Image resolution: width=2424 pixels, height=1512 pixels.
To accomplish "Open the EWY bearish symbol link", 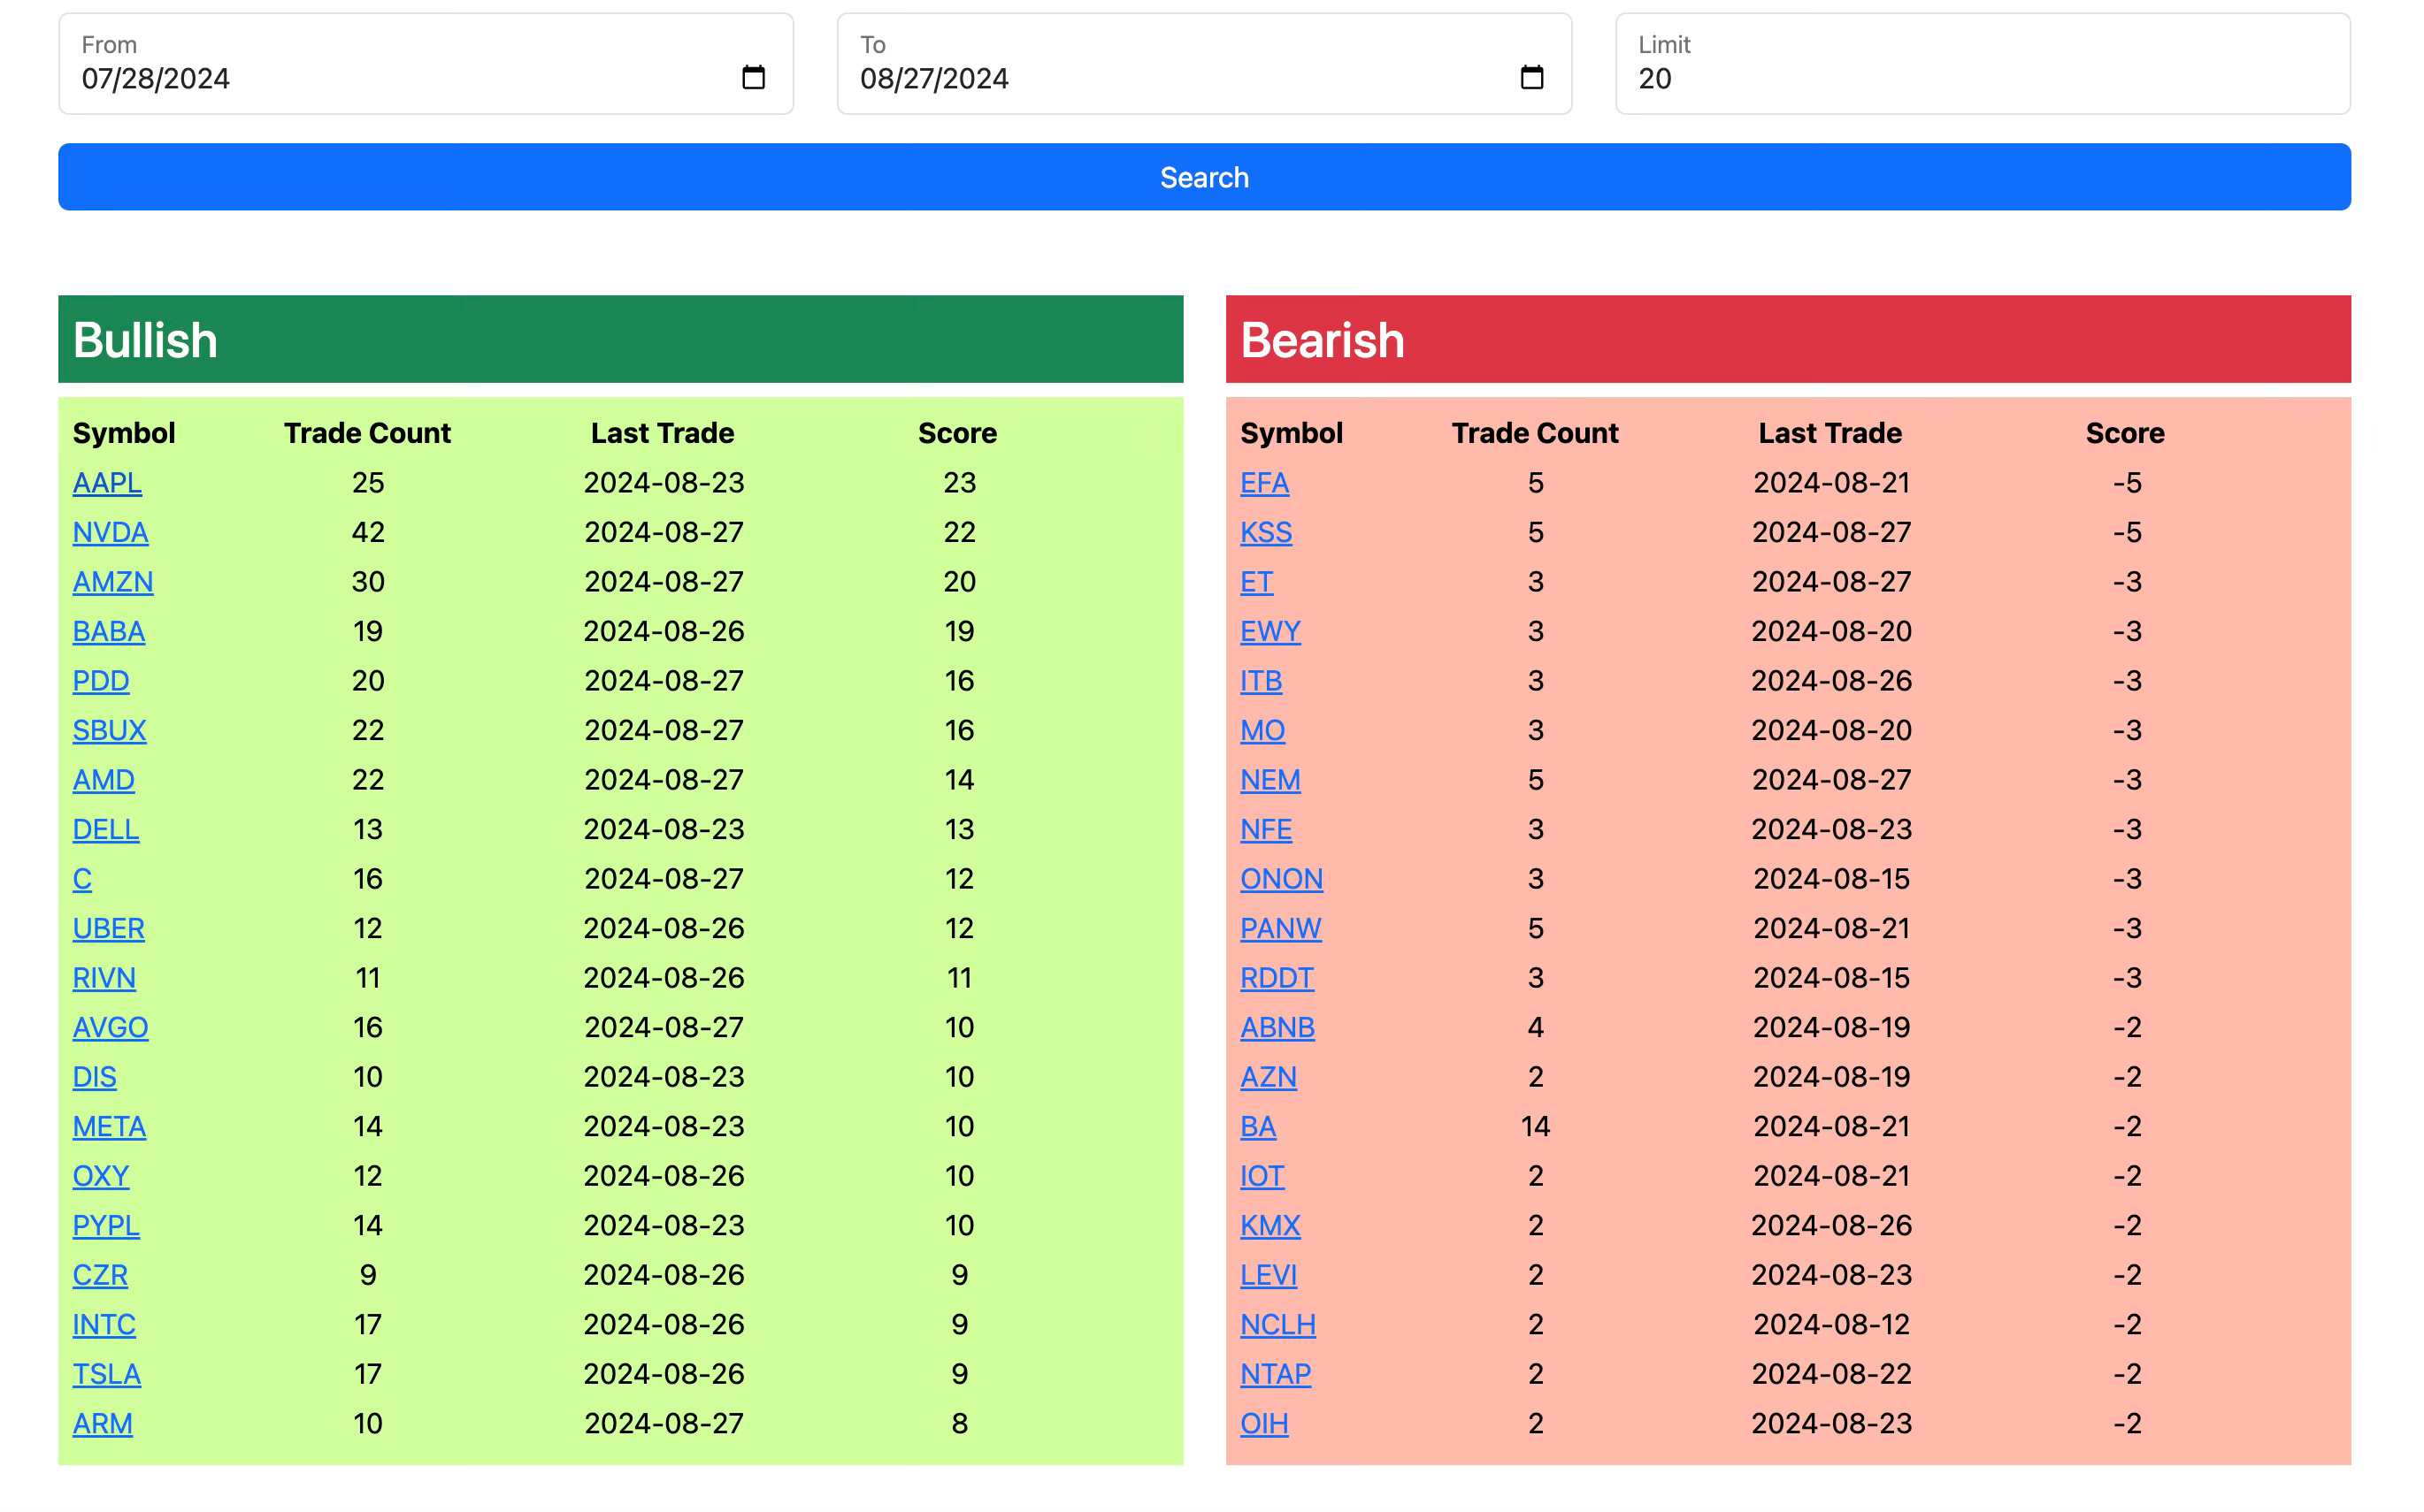I will click(x=1270, y=631).
